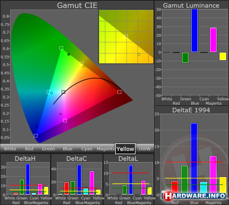Click the zoomed yellow inset view
The width and height of the screenshot is (229, 205).
coord(126,36)
